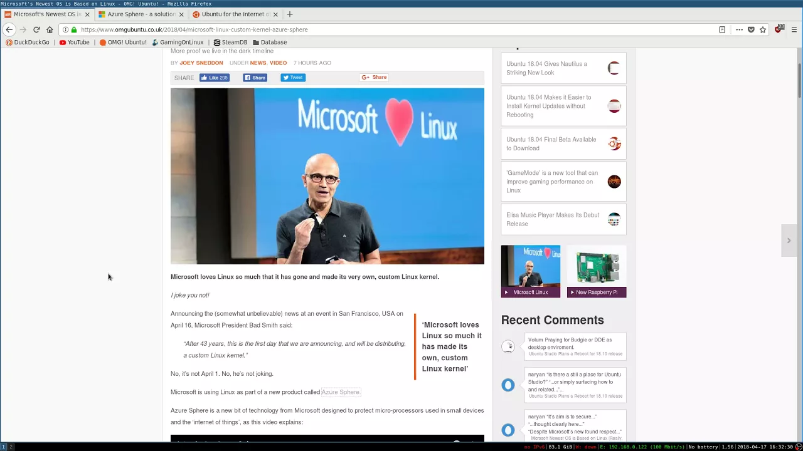Click the Final Beta Ubuntu logo thumbnail
The image size is (803, 451).
tap(614, 144)
